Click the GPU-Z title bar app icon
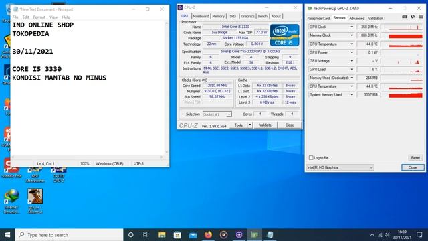428x241 pixels. (x=310, y=9)
